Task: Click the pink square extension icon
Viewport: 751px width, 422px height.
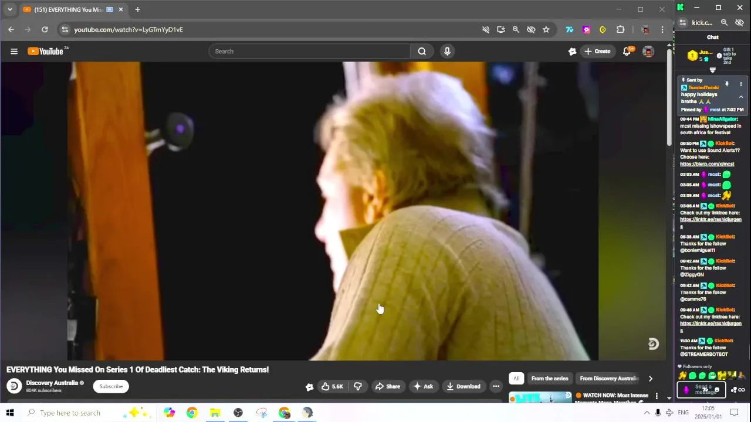Action: pyautogui.click(x=586, y=29)
